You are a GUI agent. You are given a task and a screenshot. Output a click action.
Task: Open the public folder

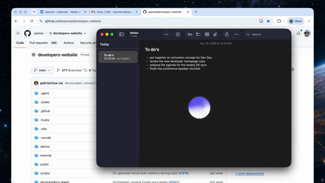pos(44,164)
